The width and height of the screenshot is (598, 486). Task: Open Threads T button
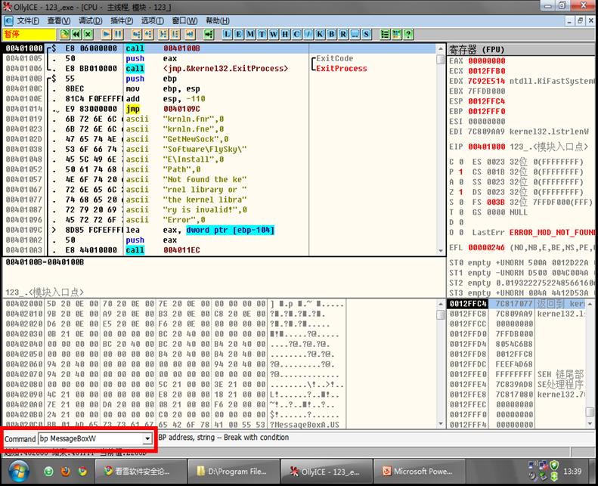tap(262, 34)
